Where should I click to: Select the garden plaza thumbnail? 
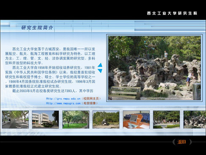click(166, 119)
